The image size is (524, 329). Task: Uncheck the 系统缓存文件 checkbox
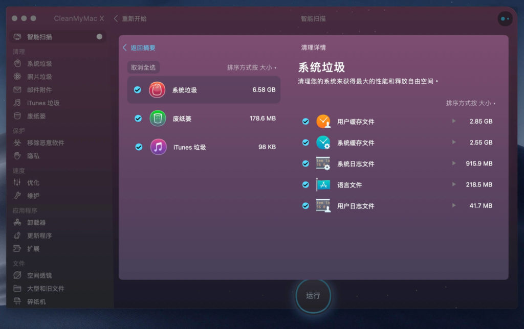(x=305, y=143)
